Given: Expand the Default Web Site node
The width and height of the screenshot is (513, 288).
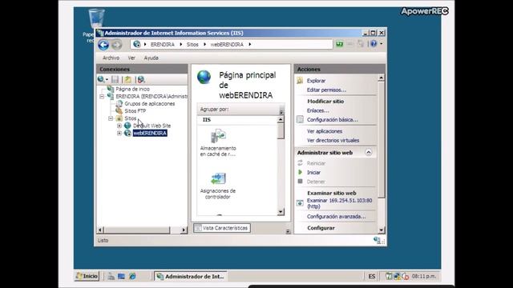Looking at the screenshot, I should coord(119,126).
